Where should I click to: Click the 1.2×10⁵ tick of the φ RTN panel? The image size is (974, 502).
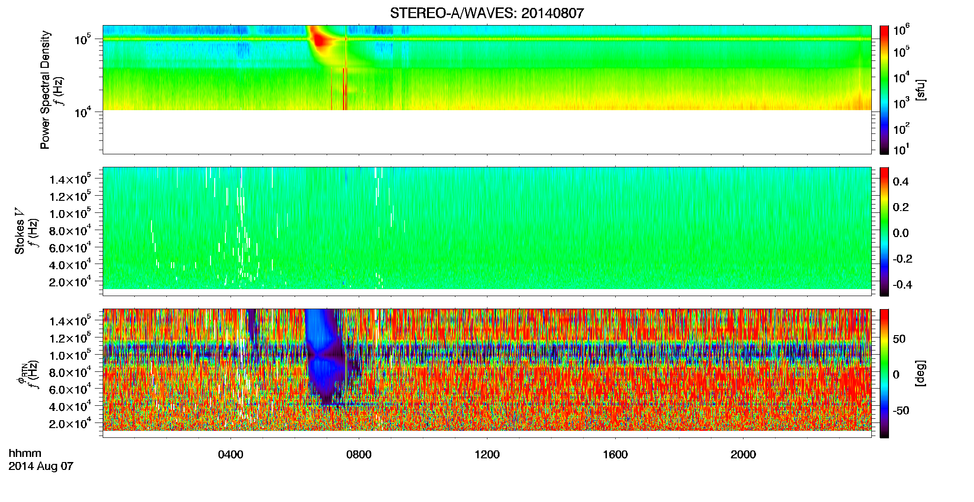tap(70, 338)
